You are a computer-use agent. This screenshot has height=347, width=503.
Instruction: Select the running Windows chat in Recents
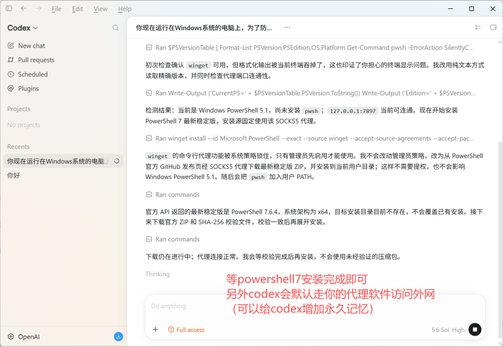click(63, 161)
